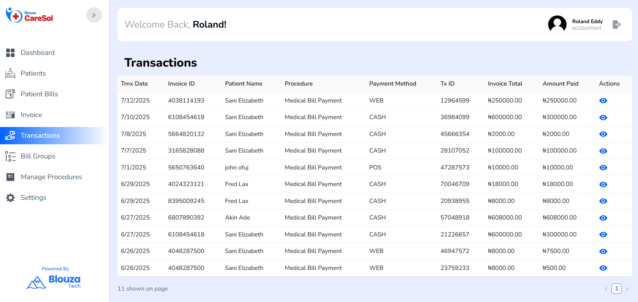638x302 pixels.
Task: View transaction with Tx ID 12964599
Action: tap(603, 101)
